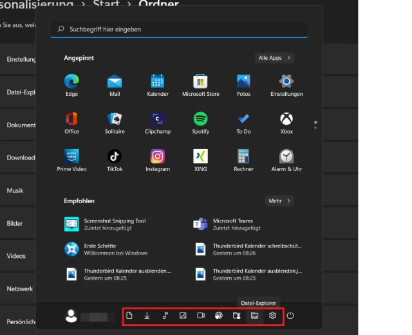Launch the Office app
Viewport: 412px width, 335px height.
(x=71, y=123)
